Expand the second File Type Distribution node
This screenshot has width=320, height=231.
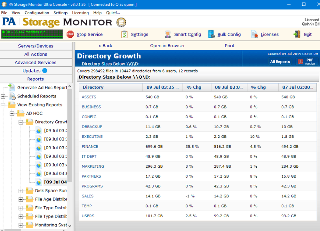pyautogui.click(x=21, y=217)
